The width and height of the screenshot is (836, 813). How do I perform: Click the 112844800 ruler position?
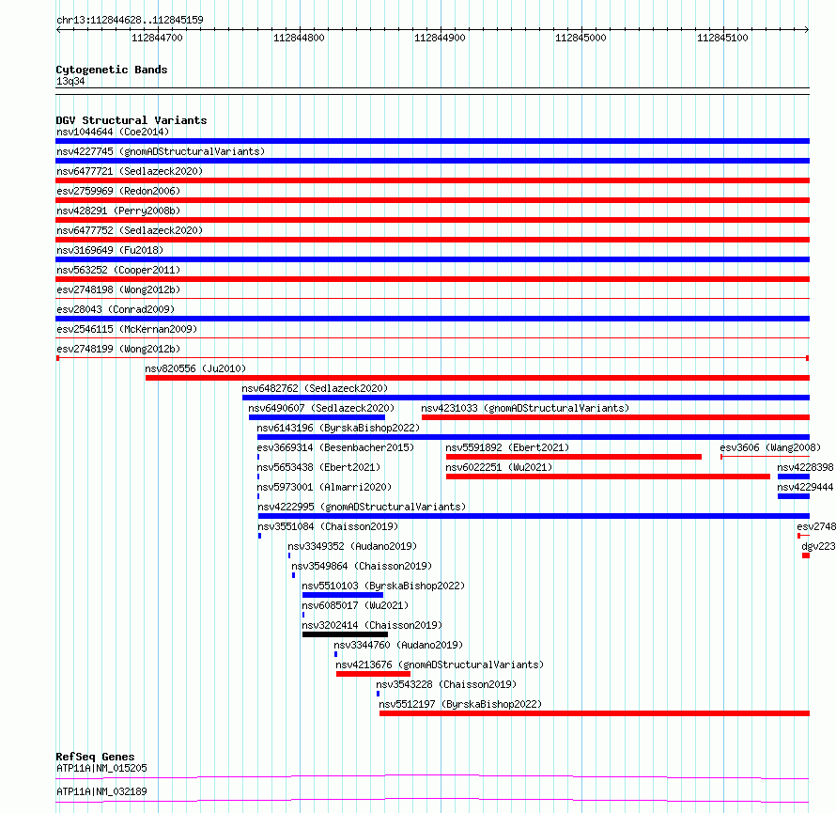tap(299, 38)
